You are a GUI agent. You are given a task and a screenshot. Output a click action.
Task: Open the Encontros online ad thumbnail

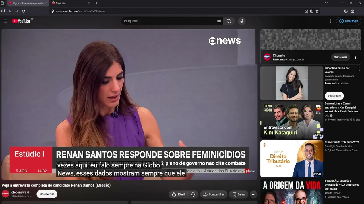point(292,83)
